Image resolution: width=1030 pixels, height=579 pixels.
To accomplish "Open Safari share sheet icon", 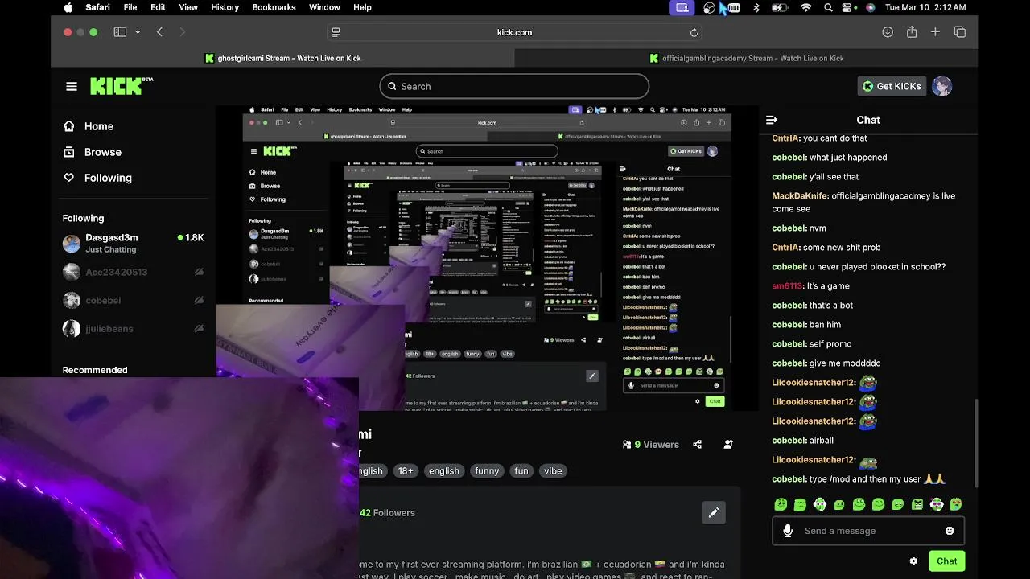I will point(912,32).
